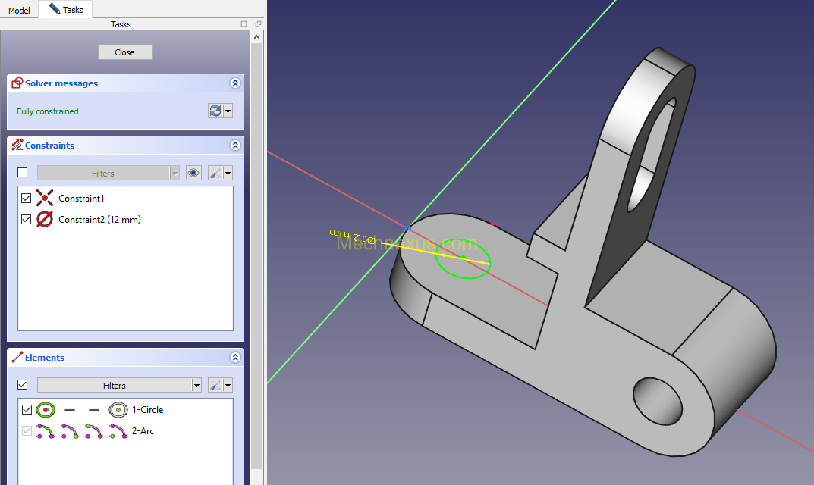Viewport: 814px width, 485px height.
Task: Click the solver update refresh icon
Action: point(215,111)
